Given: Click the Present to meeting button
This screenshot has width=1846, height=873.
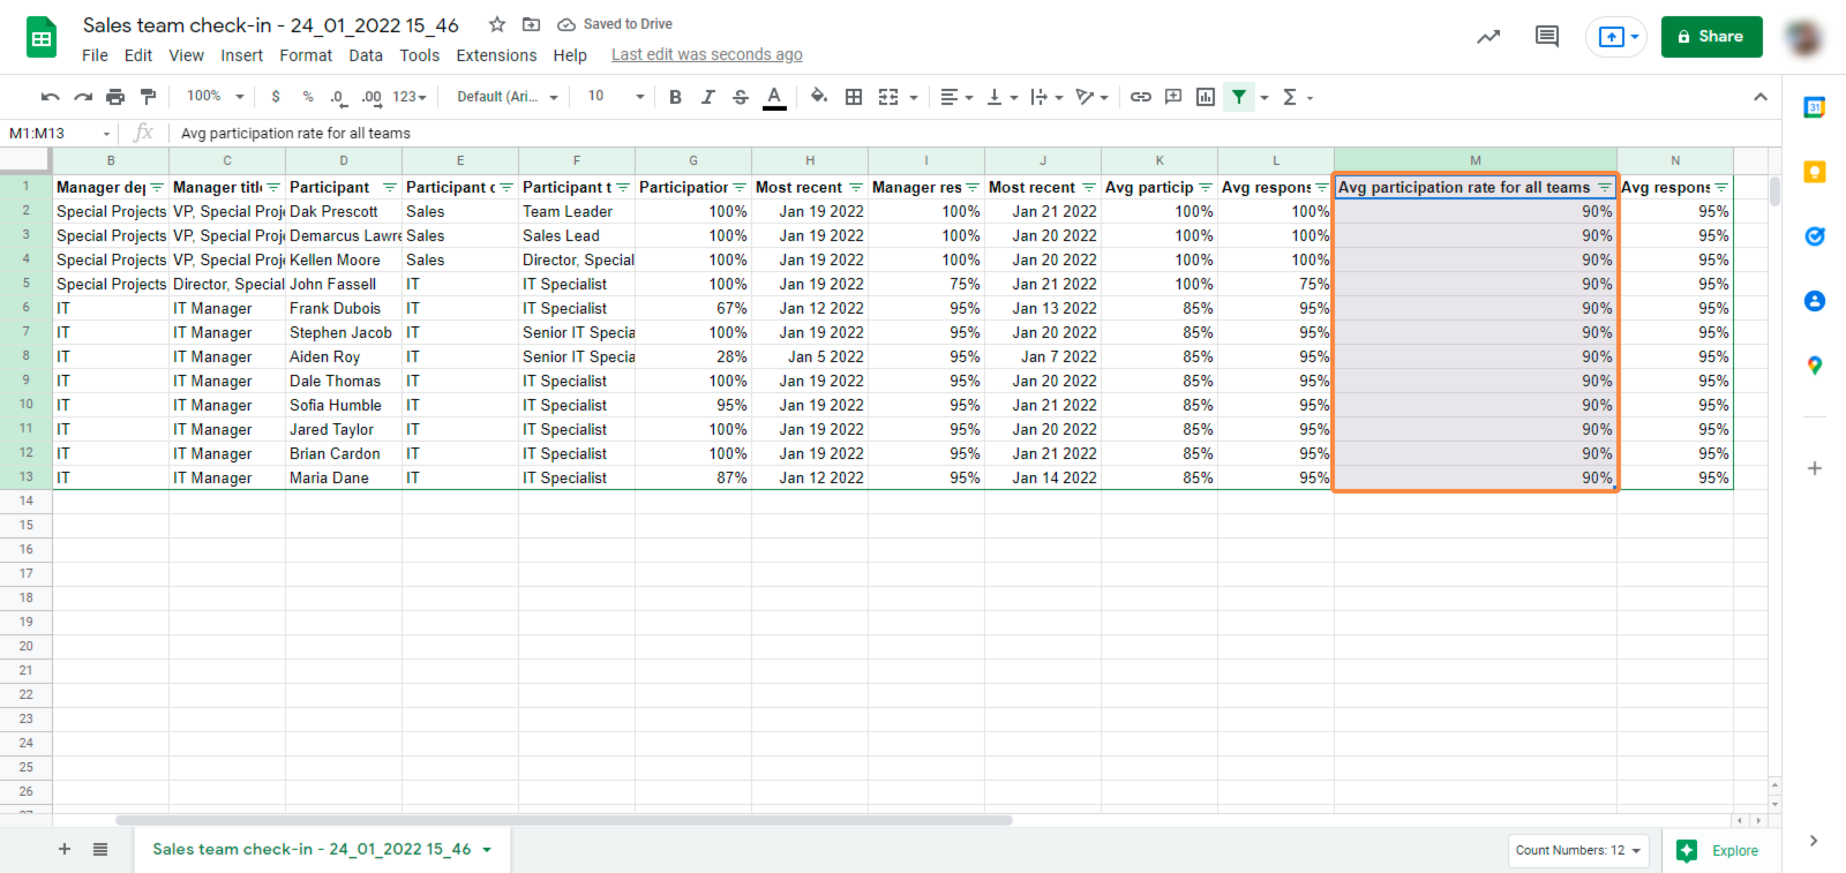Looking at the screenshot, I should click(1615, 36).
